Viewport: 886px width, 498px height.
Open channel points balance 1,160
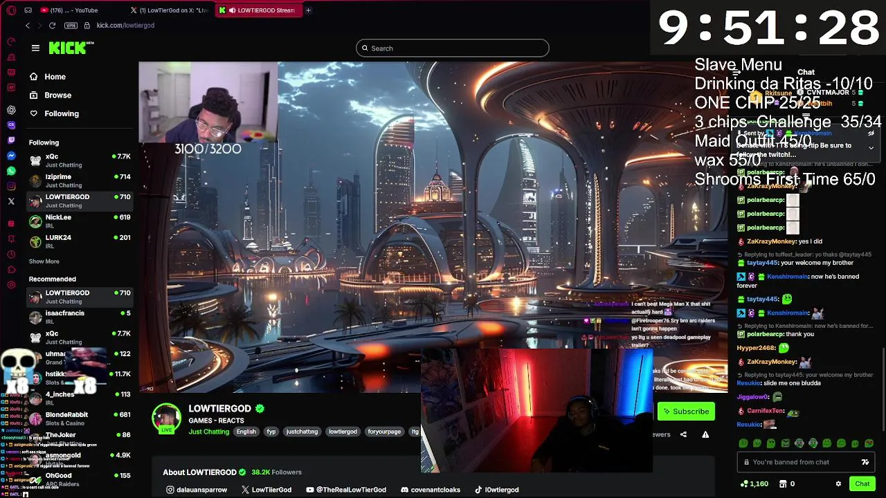pos(754,484)
